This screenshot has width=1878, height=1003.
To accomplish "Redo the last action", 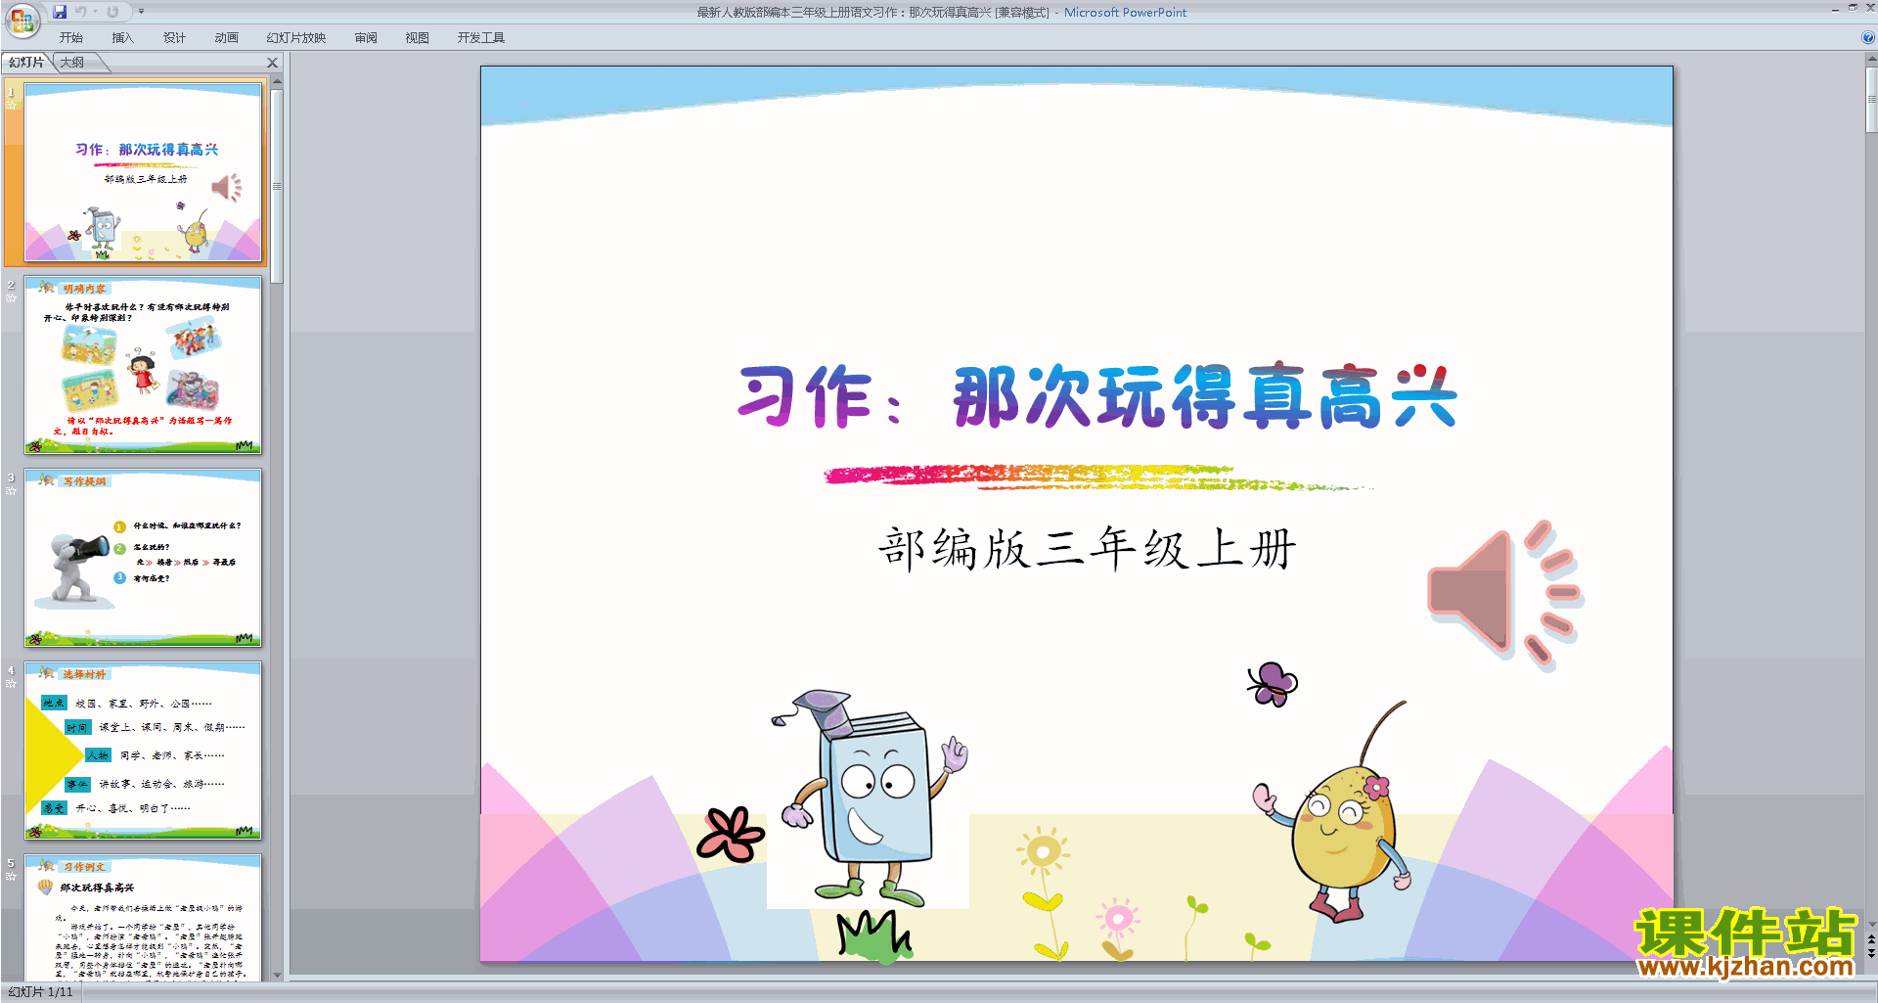I will pyautogui.click(x=112, y=12).
